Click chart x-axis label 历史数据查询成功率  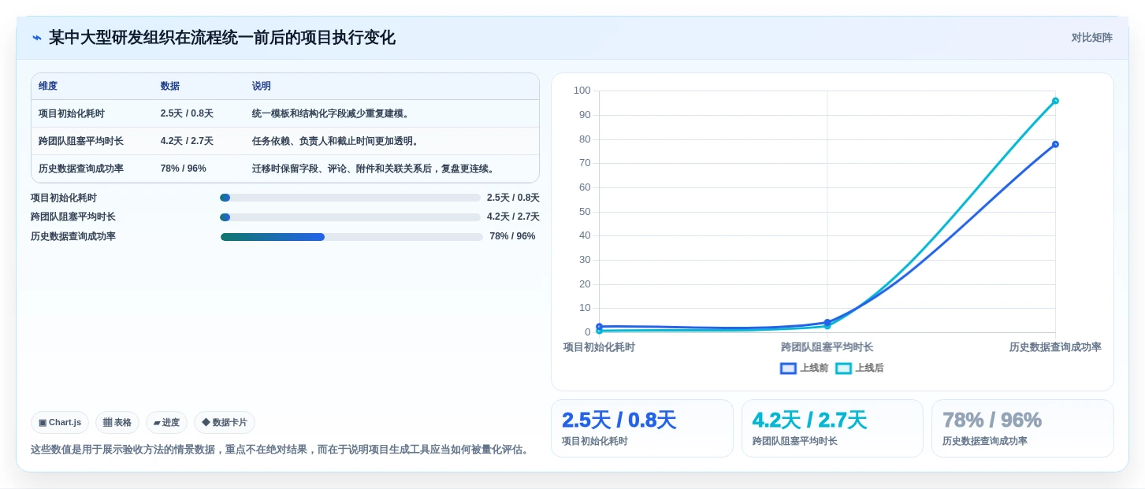[x=1055, y=347]
